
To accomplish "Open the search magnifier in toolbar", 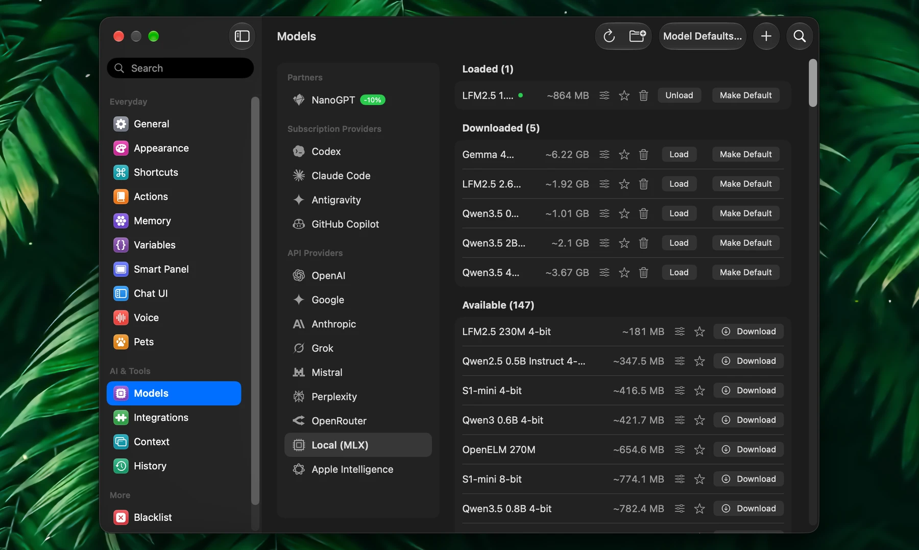I will (800, 36).
